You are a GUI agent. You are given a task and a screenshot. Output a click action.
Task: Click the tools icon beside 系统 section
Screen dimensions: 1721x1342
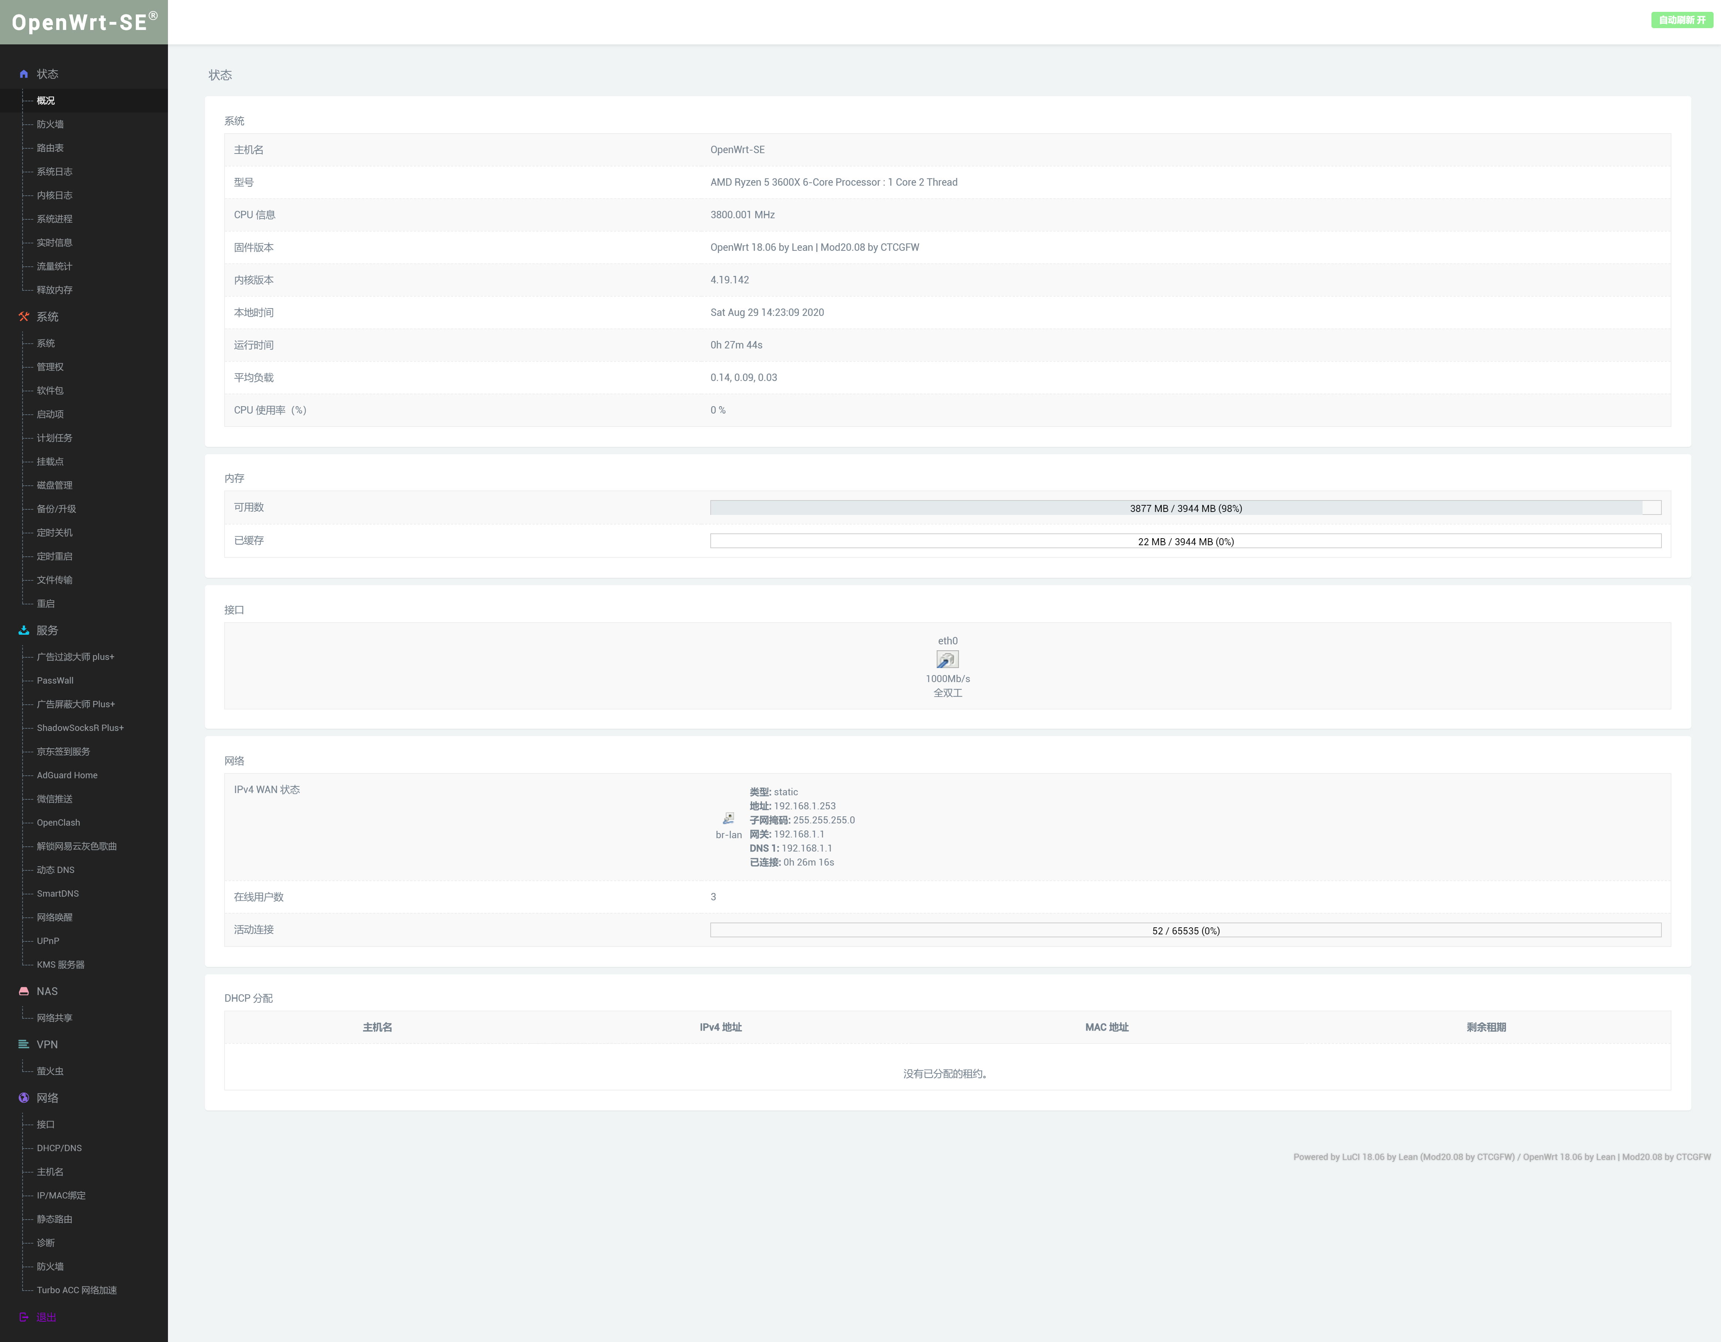(x=24, y=317)
